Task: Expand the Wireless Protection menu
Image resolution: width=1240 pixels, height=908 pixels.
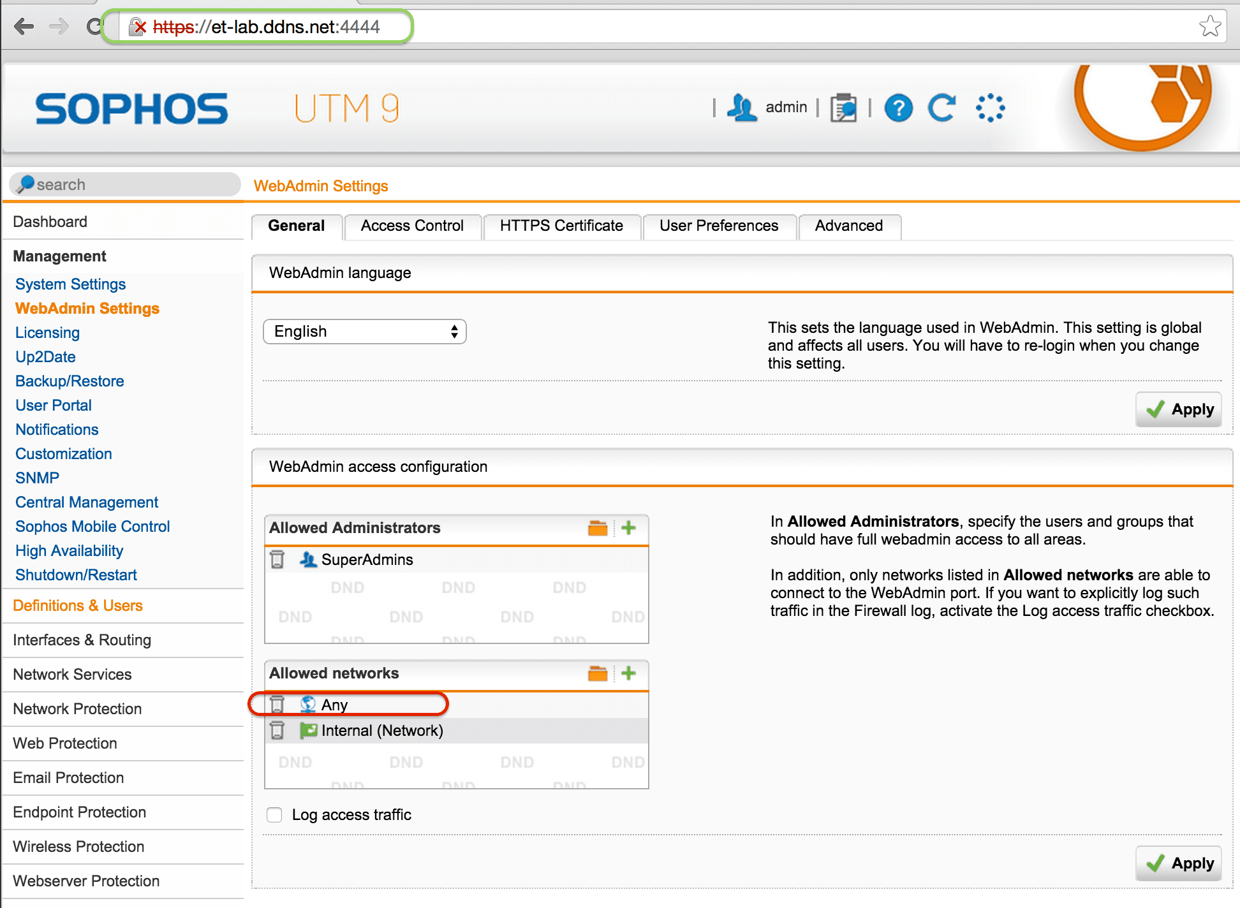Action: 78,846
